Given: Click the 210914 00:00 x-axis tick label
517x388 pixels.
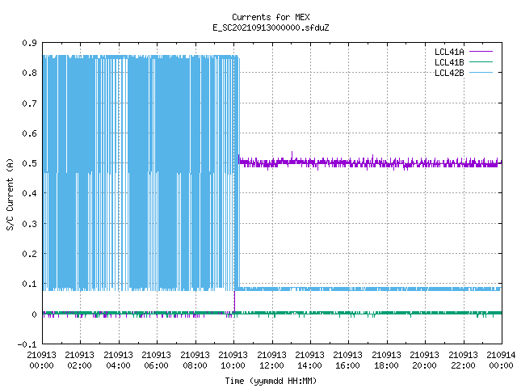Looking at the screenshot, I should click(x=501, y=361).
